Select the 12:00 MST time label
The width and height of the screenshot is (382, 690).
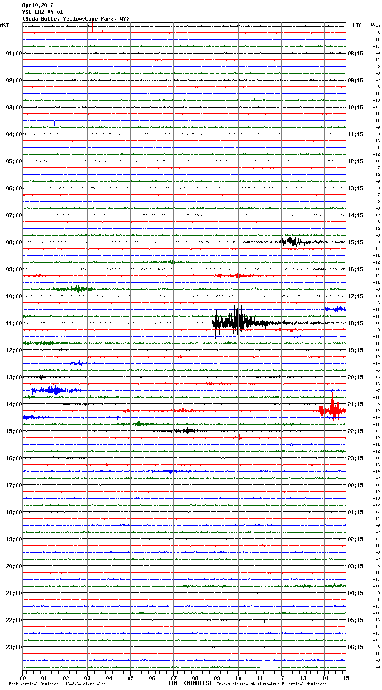click(13, 350)
